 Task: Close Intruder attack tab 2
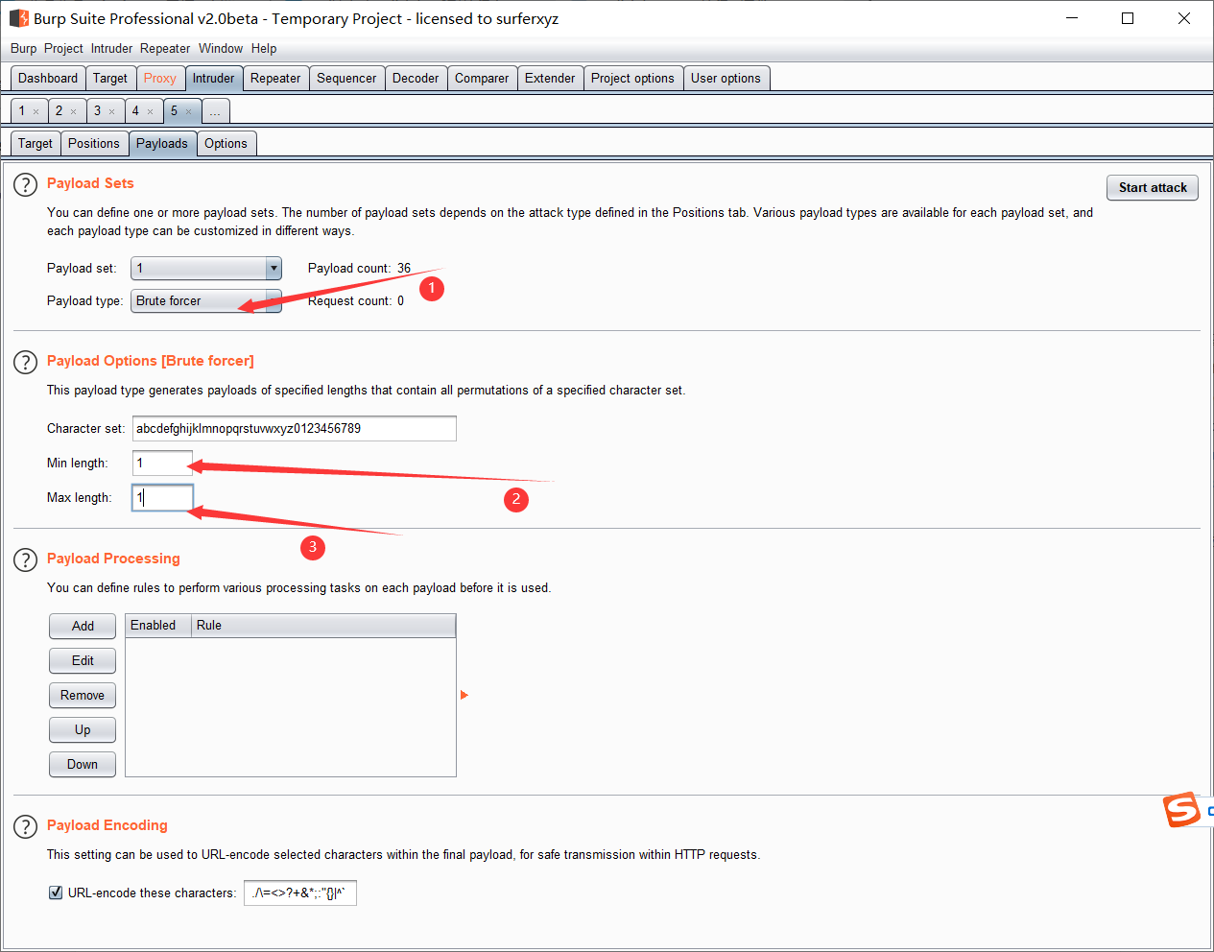73,112
